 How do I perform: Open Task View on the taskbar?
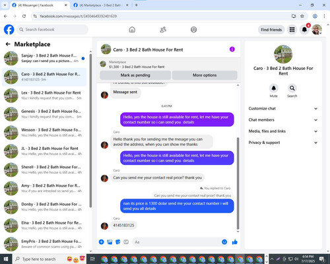(92, 259)
